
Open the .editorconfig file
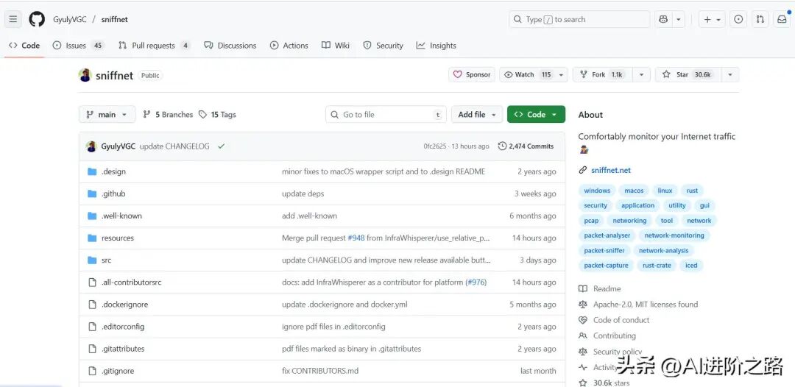pyautogui.click(x=123, y=327)
